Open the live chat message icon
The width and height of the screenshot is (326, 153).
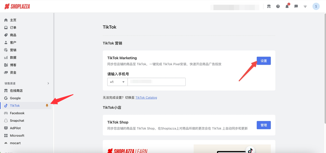pos(296,6)
